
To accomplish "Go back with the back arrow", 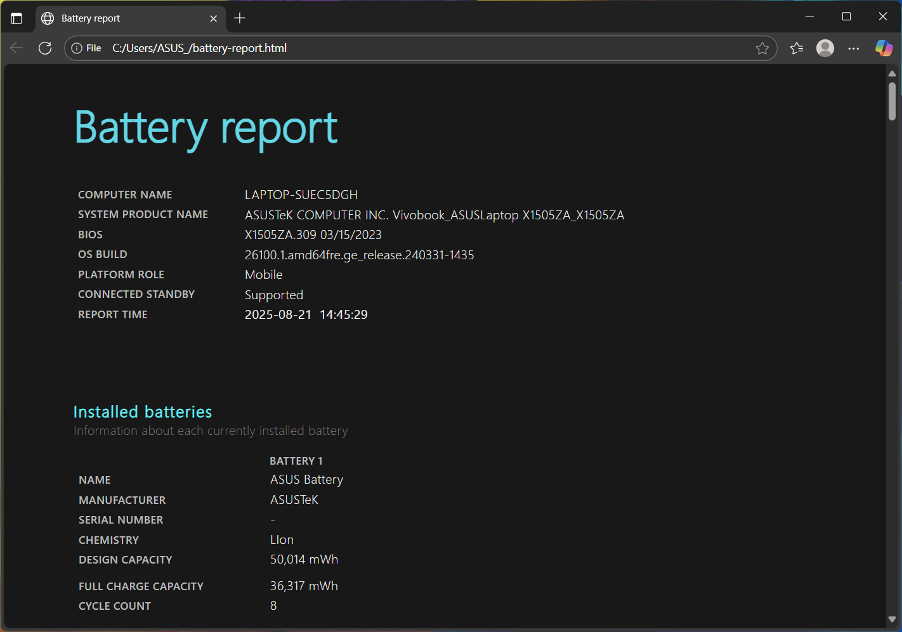I will (x=17, y=48).
